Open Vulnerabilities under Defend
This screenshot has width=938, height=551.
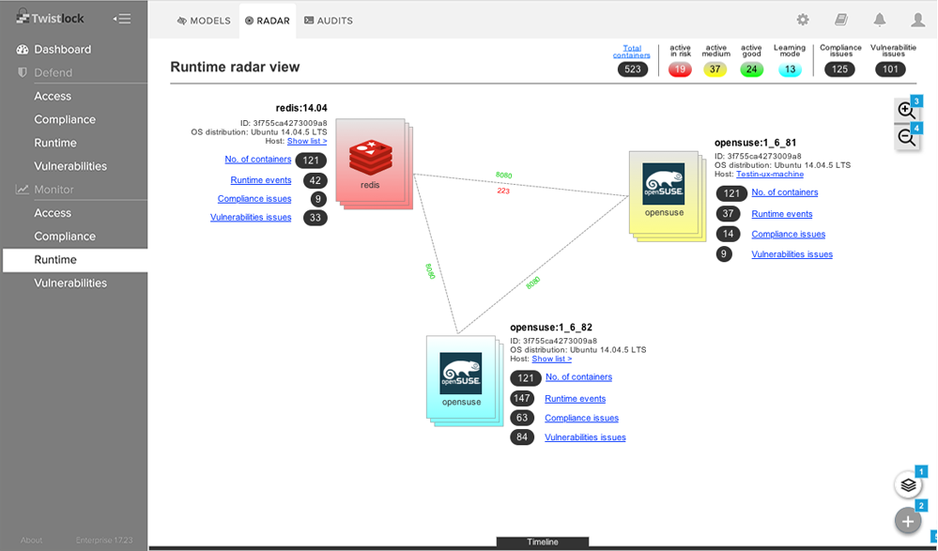point(70,166)
